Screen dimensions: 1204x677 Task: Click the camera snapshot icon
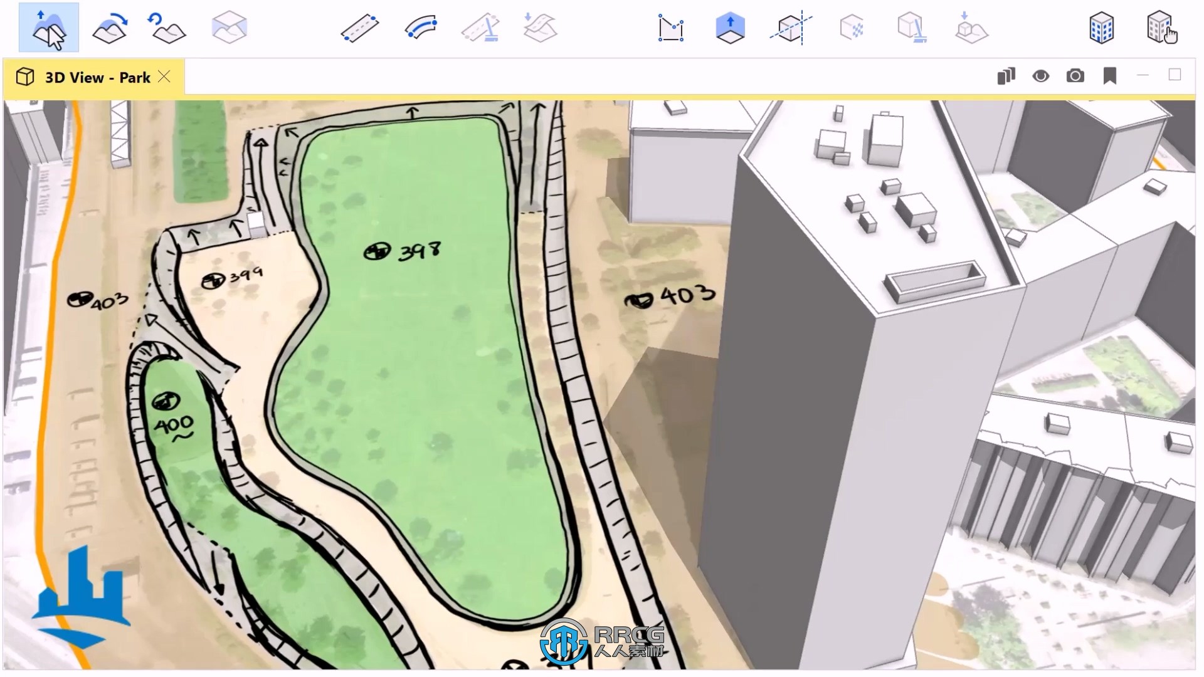1075,76
